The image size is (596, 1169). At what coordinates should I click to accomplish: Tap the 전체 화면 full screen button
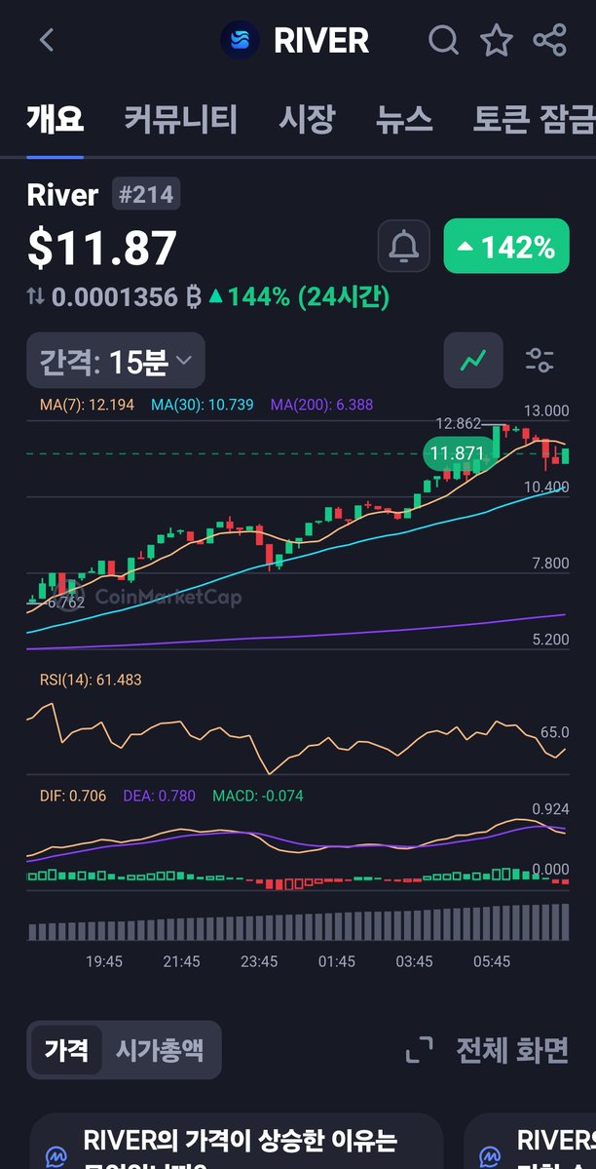512,1050
